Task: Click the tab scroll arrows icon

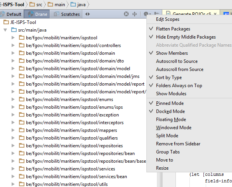Action: [x=88, y=14]
